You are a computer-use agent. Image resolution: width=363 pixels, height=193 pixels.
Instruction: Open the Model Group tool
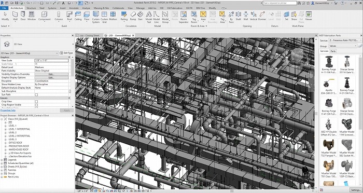coord(165,17)
